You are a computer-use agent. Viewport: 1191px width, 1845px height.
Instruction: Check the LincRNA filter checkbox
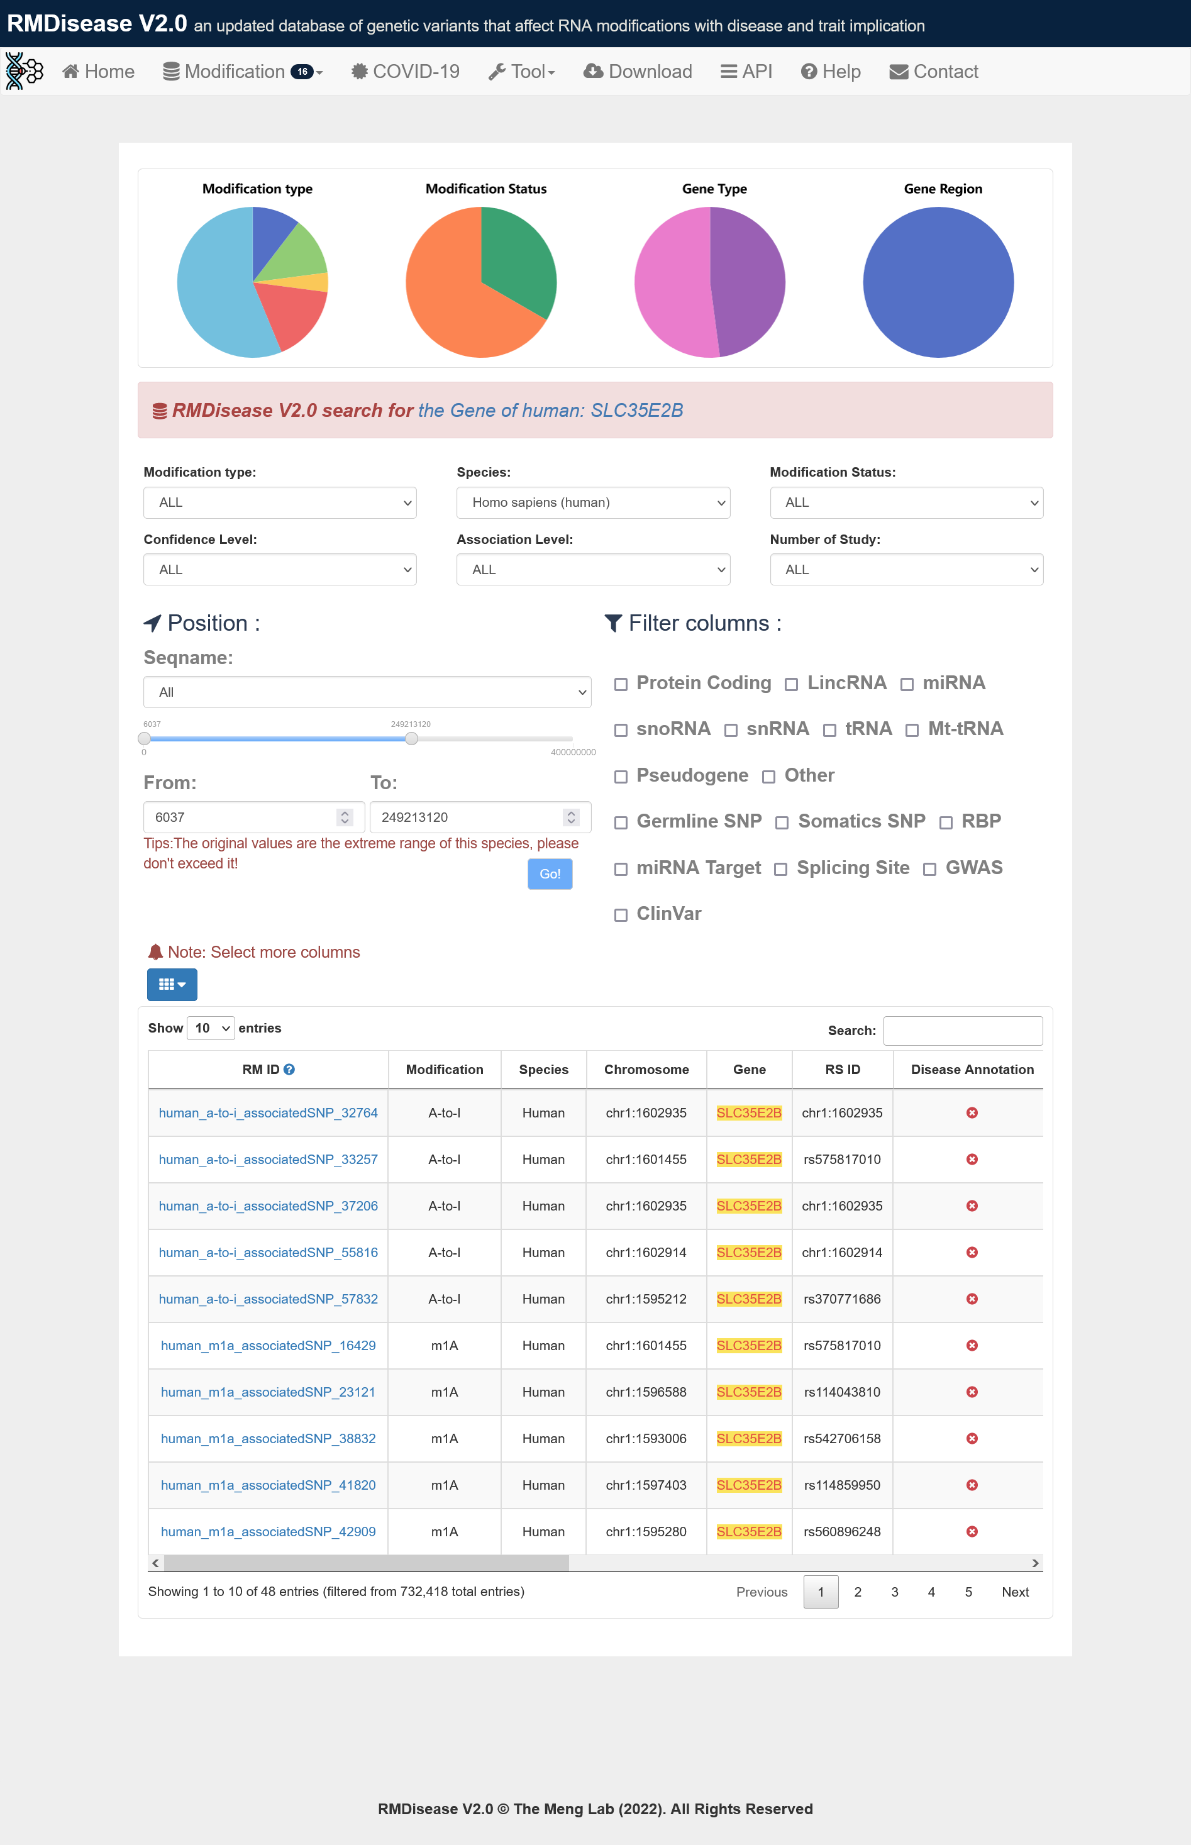[x=791, y=684]
